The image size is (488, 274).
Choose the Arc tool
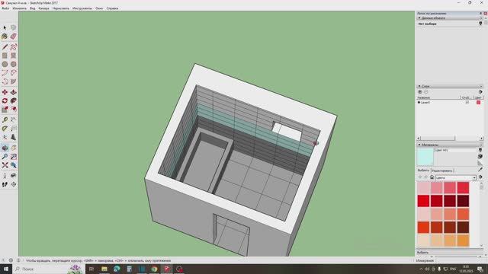5,73
